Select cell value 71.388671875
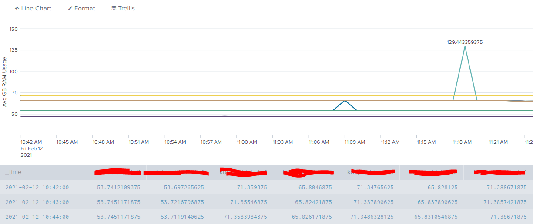 coord(506,188)
